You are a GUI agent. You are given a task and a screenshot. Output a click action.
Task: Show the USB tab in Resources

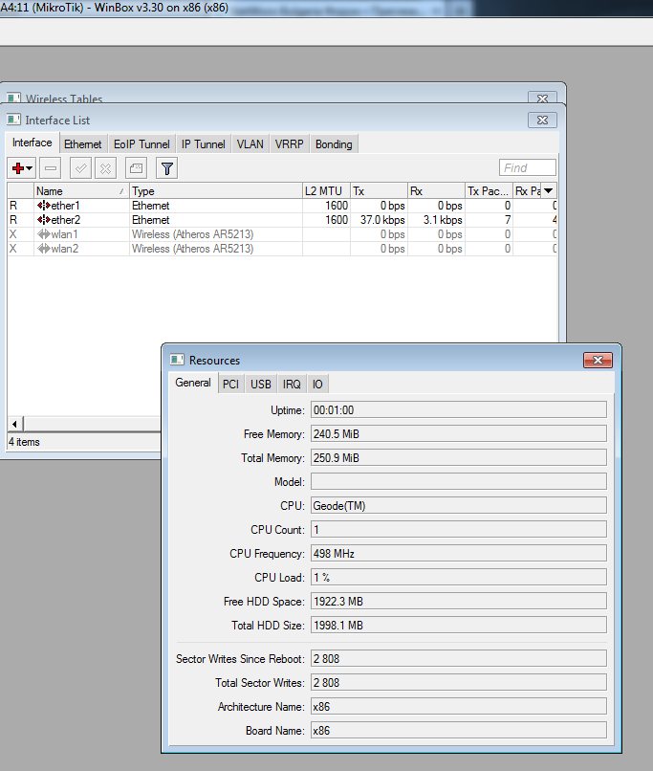(x=261, y=384)
